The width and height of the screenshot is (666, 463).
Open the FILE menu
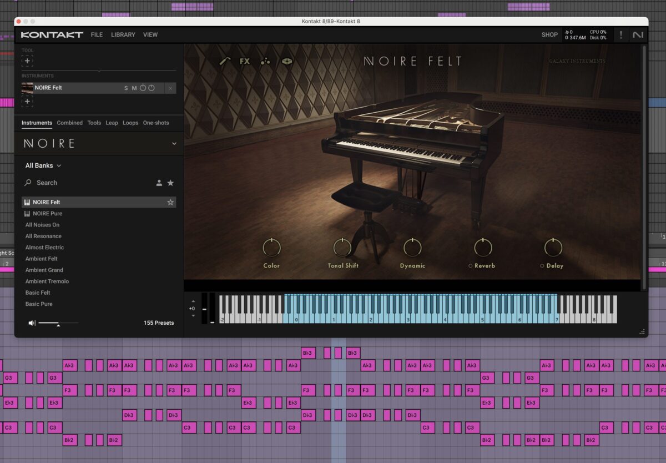pos(97,34)
